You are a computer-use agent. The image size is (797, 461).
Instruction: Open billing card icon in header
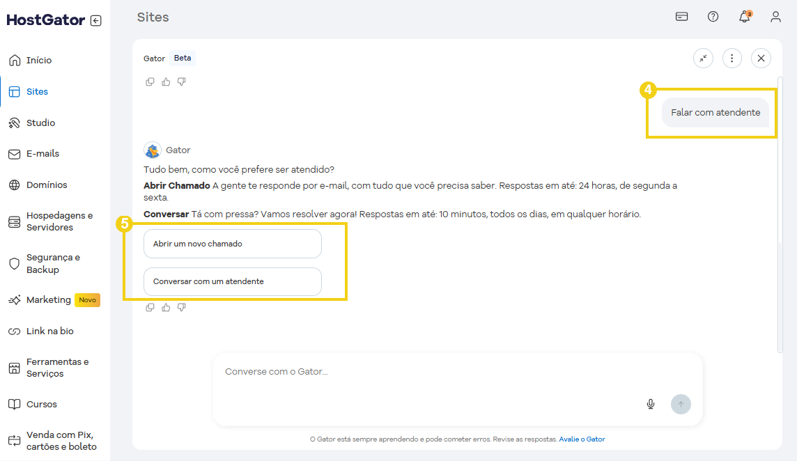682,17
